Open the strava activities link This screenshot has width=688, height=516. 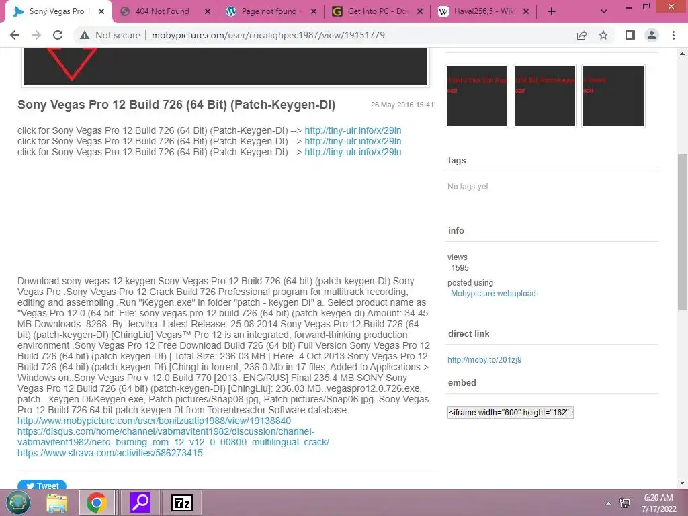pyautogui.click(x=110, y=453)
